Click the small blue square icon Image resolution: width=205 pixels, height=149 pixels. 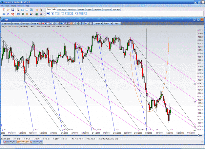8,14
